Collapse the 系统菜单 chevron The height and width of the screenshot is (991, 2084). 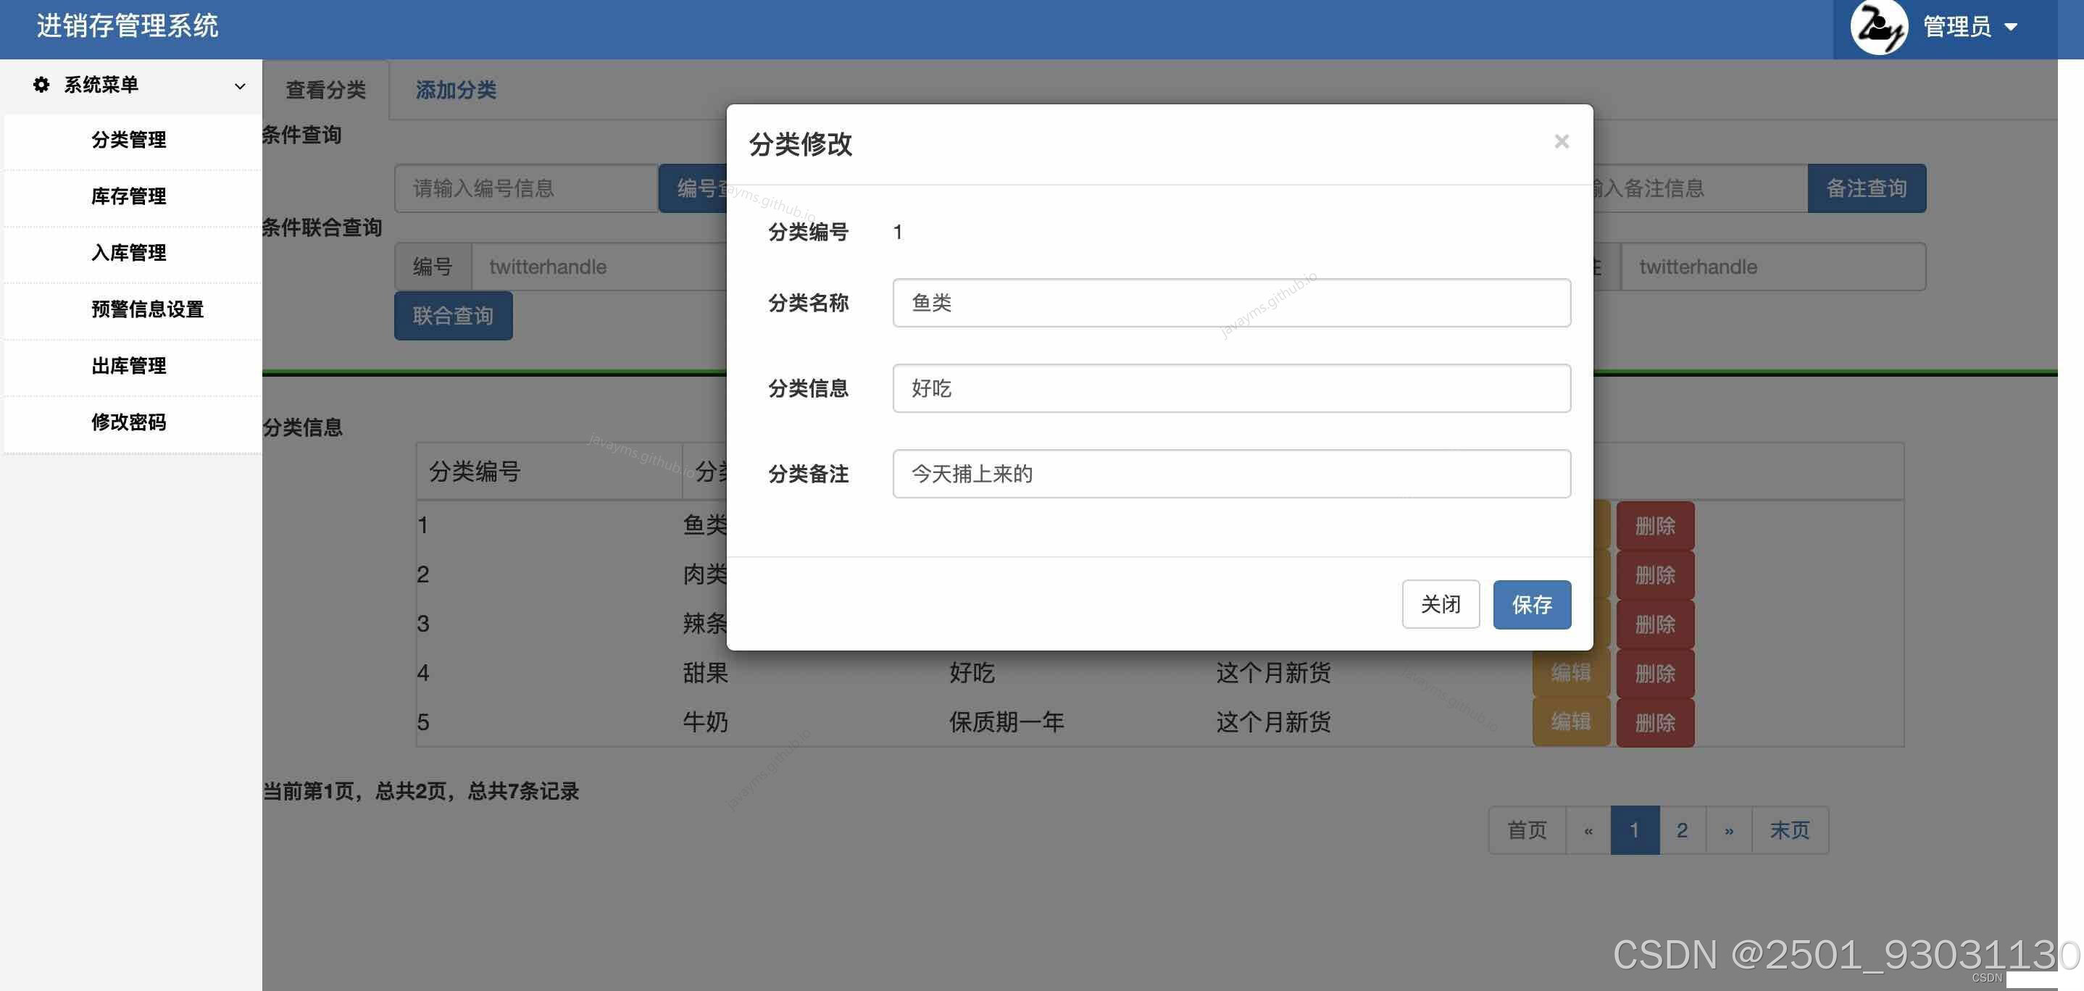pyautogui.click(x=239, y=85)
